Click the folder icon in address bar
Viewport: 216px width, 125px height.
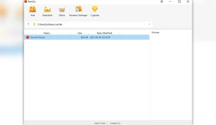34,24
